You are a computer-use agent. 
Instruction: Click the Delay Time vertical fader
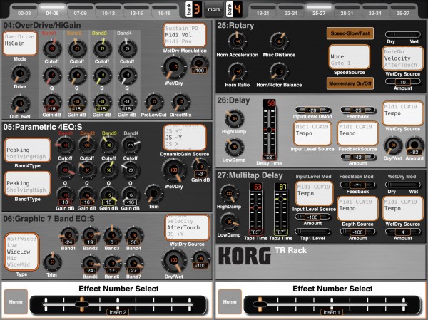(269, 130)
